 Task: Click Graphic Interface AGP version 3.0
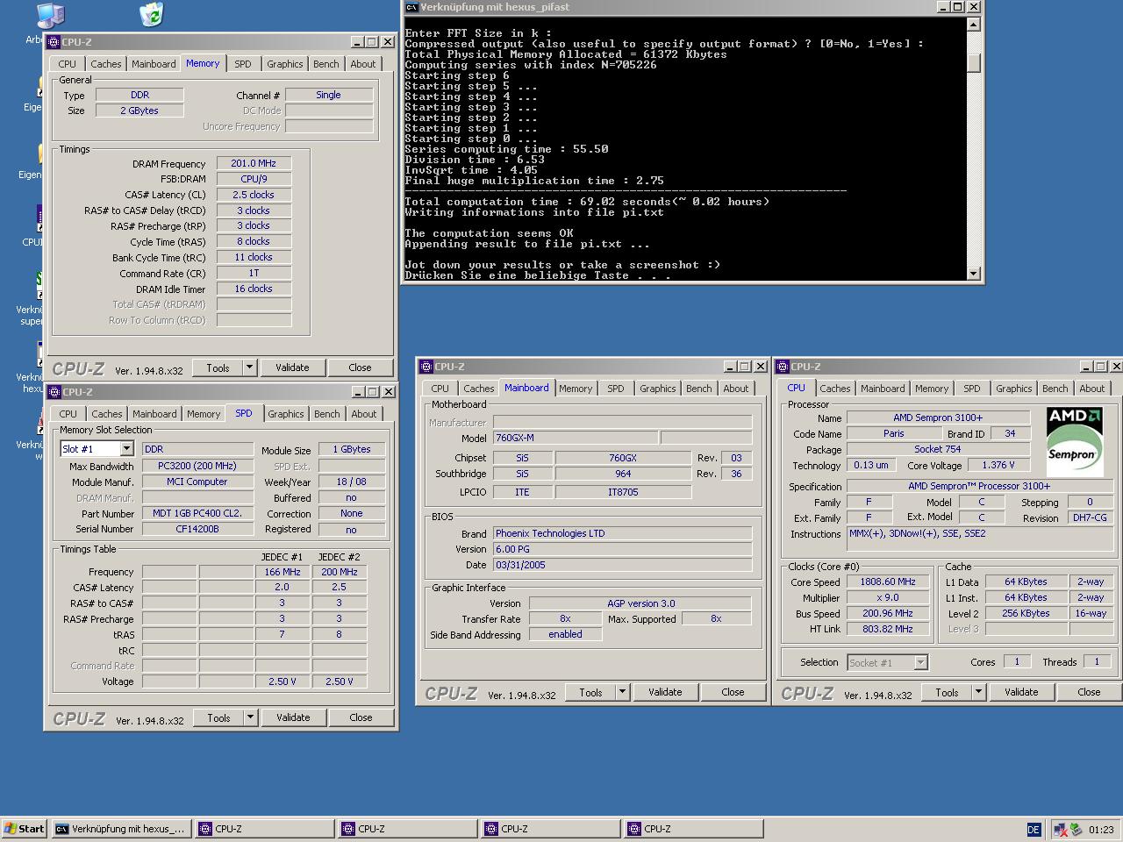[x=640, y=603]
